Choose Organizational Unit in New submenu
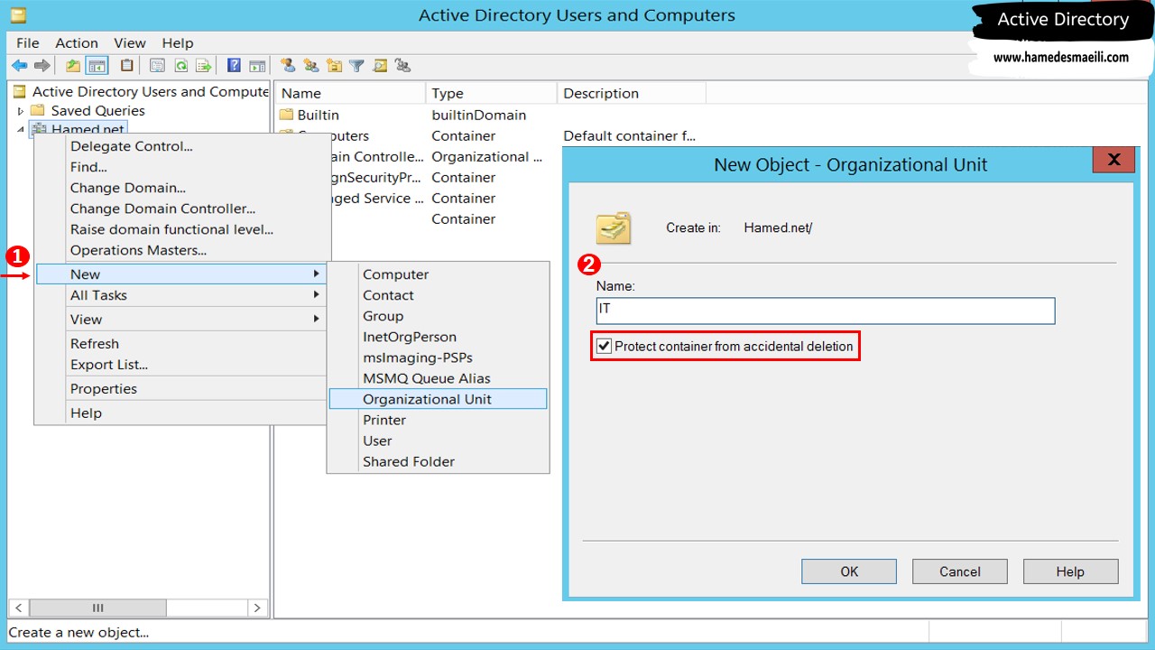Image resolution: width=1155 pixels, height=650 pixels. [438, 399]
